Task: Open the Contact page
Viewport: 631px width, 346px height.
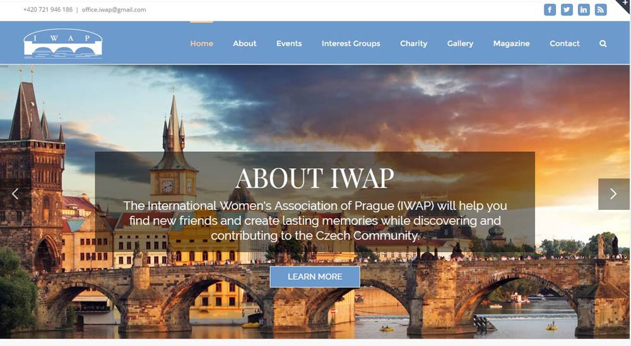Action: pyautogui.click(x=564, y=43)
